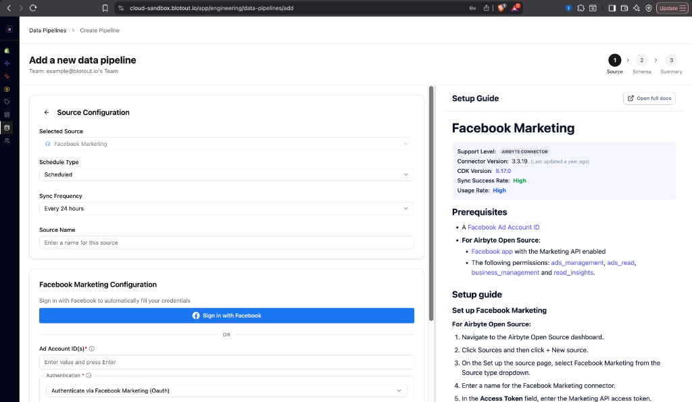
Task: Open the Extensions puzzle-piece icon
Action: tap(580, 8)
